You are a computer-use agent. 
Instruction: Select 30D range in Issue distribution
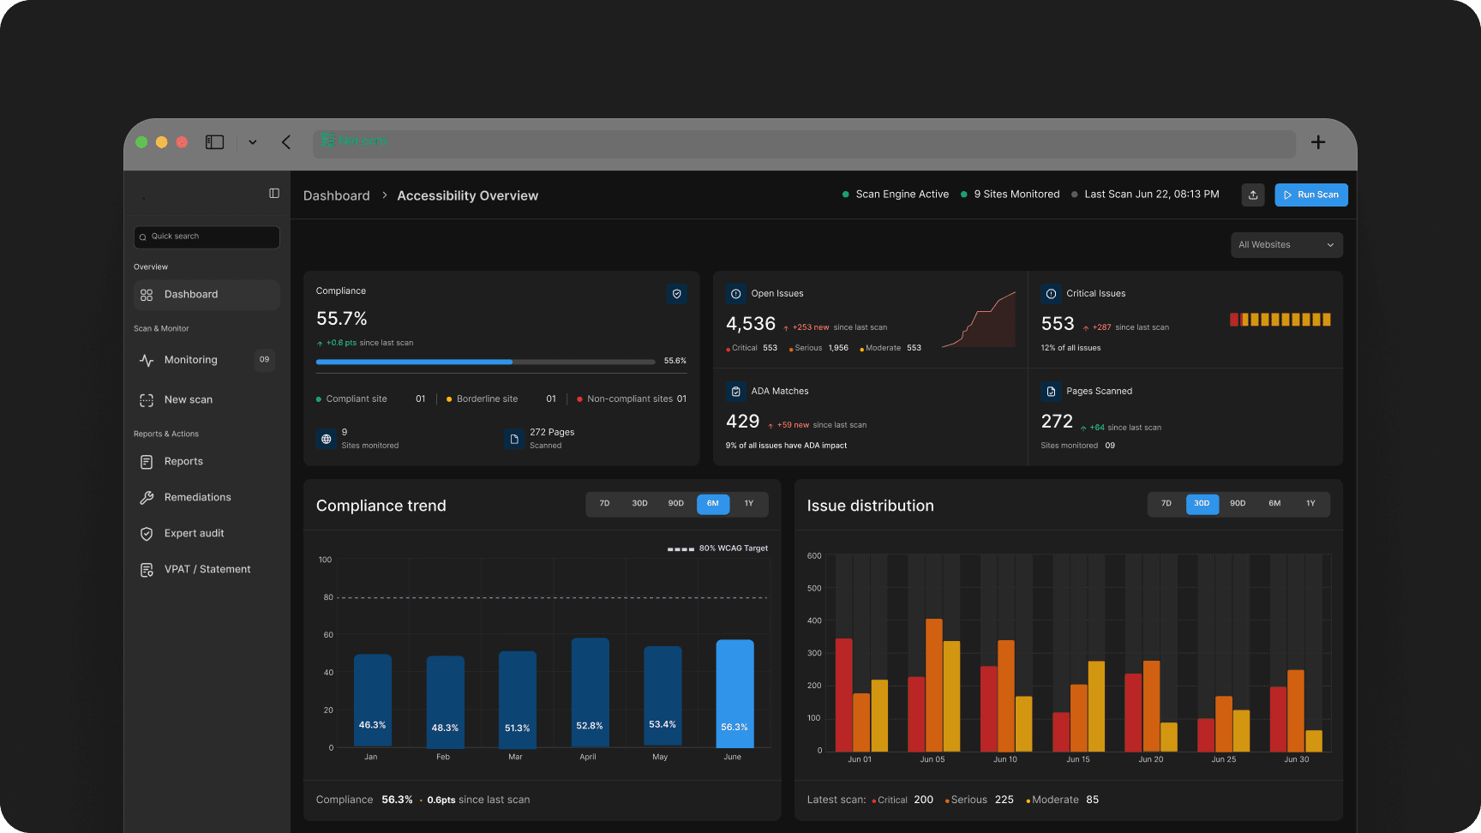click(x=1202, y=504)
